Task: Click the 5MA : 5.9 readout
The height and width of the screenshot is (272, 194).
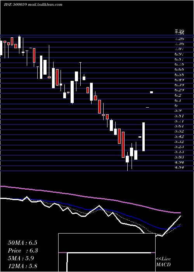Action: pos(21,258)
